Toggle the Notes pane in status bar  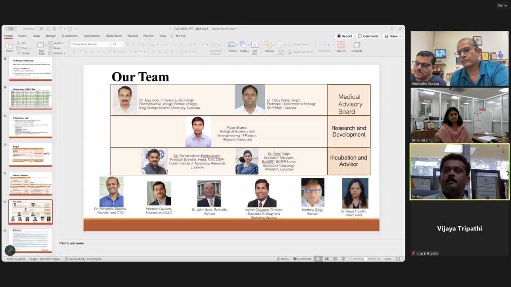coord(283,259)
